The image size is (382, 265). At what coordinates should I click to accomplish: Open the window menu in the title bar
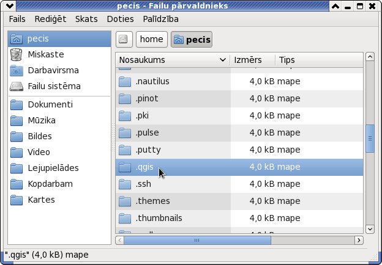(10, 6)
